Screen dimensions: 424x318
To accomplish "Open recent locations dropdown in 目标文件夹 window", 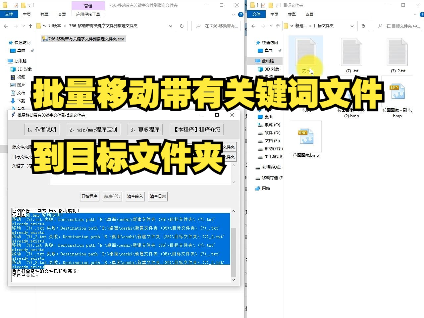I will (271, 26).
